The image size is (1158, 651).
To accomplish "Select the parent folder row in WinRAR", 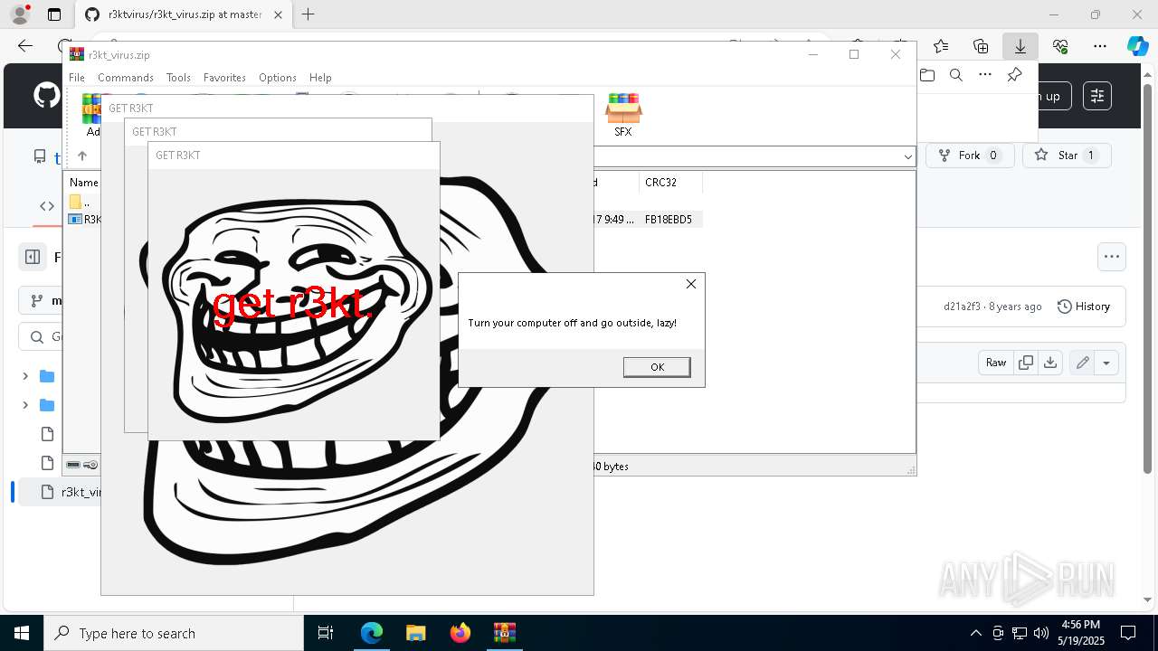I will click(x=82, y=202).
